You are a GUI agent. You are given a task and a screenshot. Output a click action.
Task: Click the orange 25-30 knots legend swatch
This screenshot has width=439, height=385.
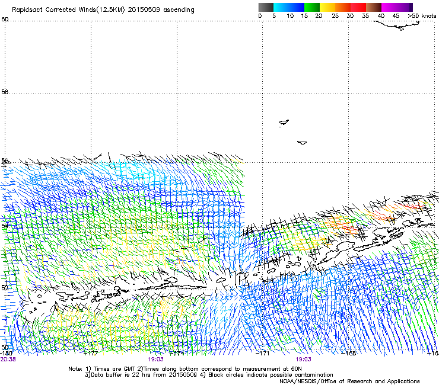(x=343, y=7)
